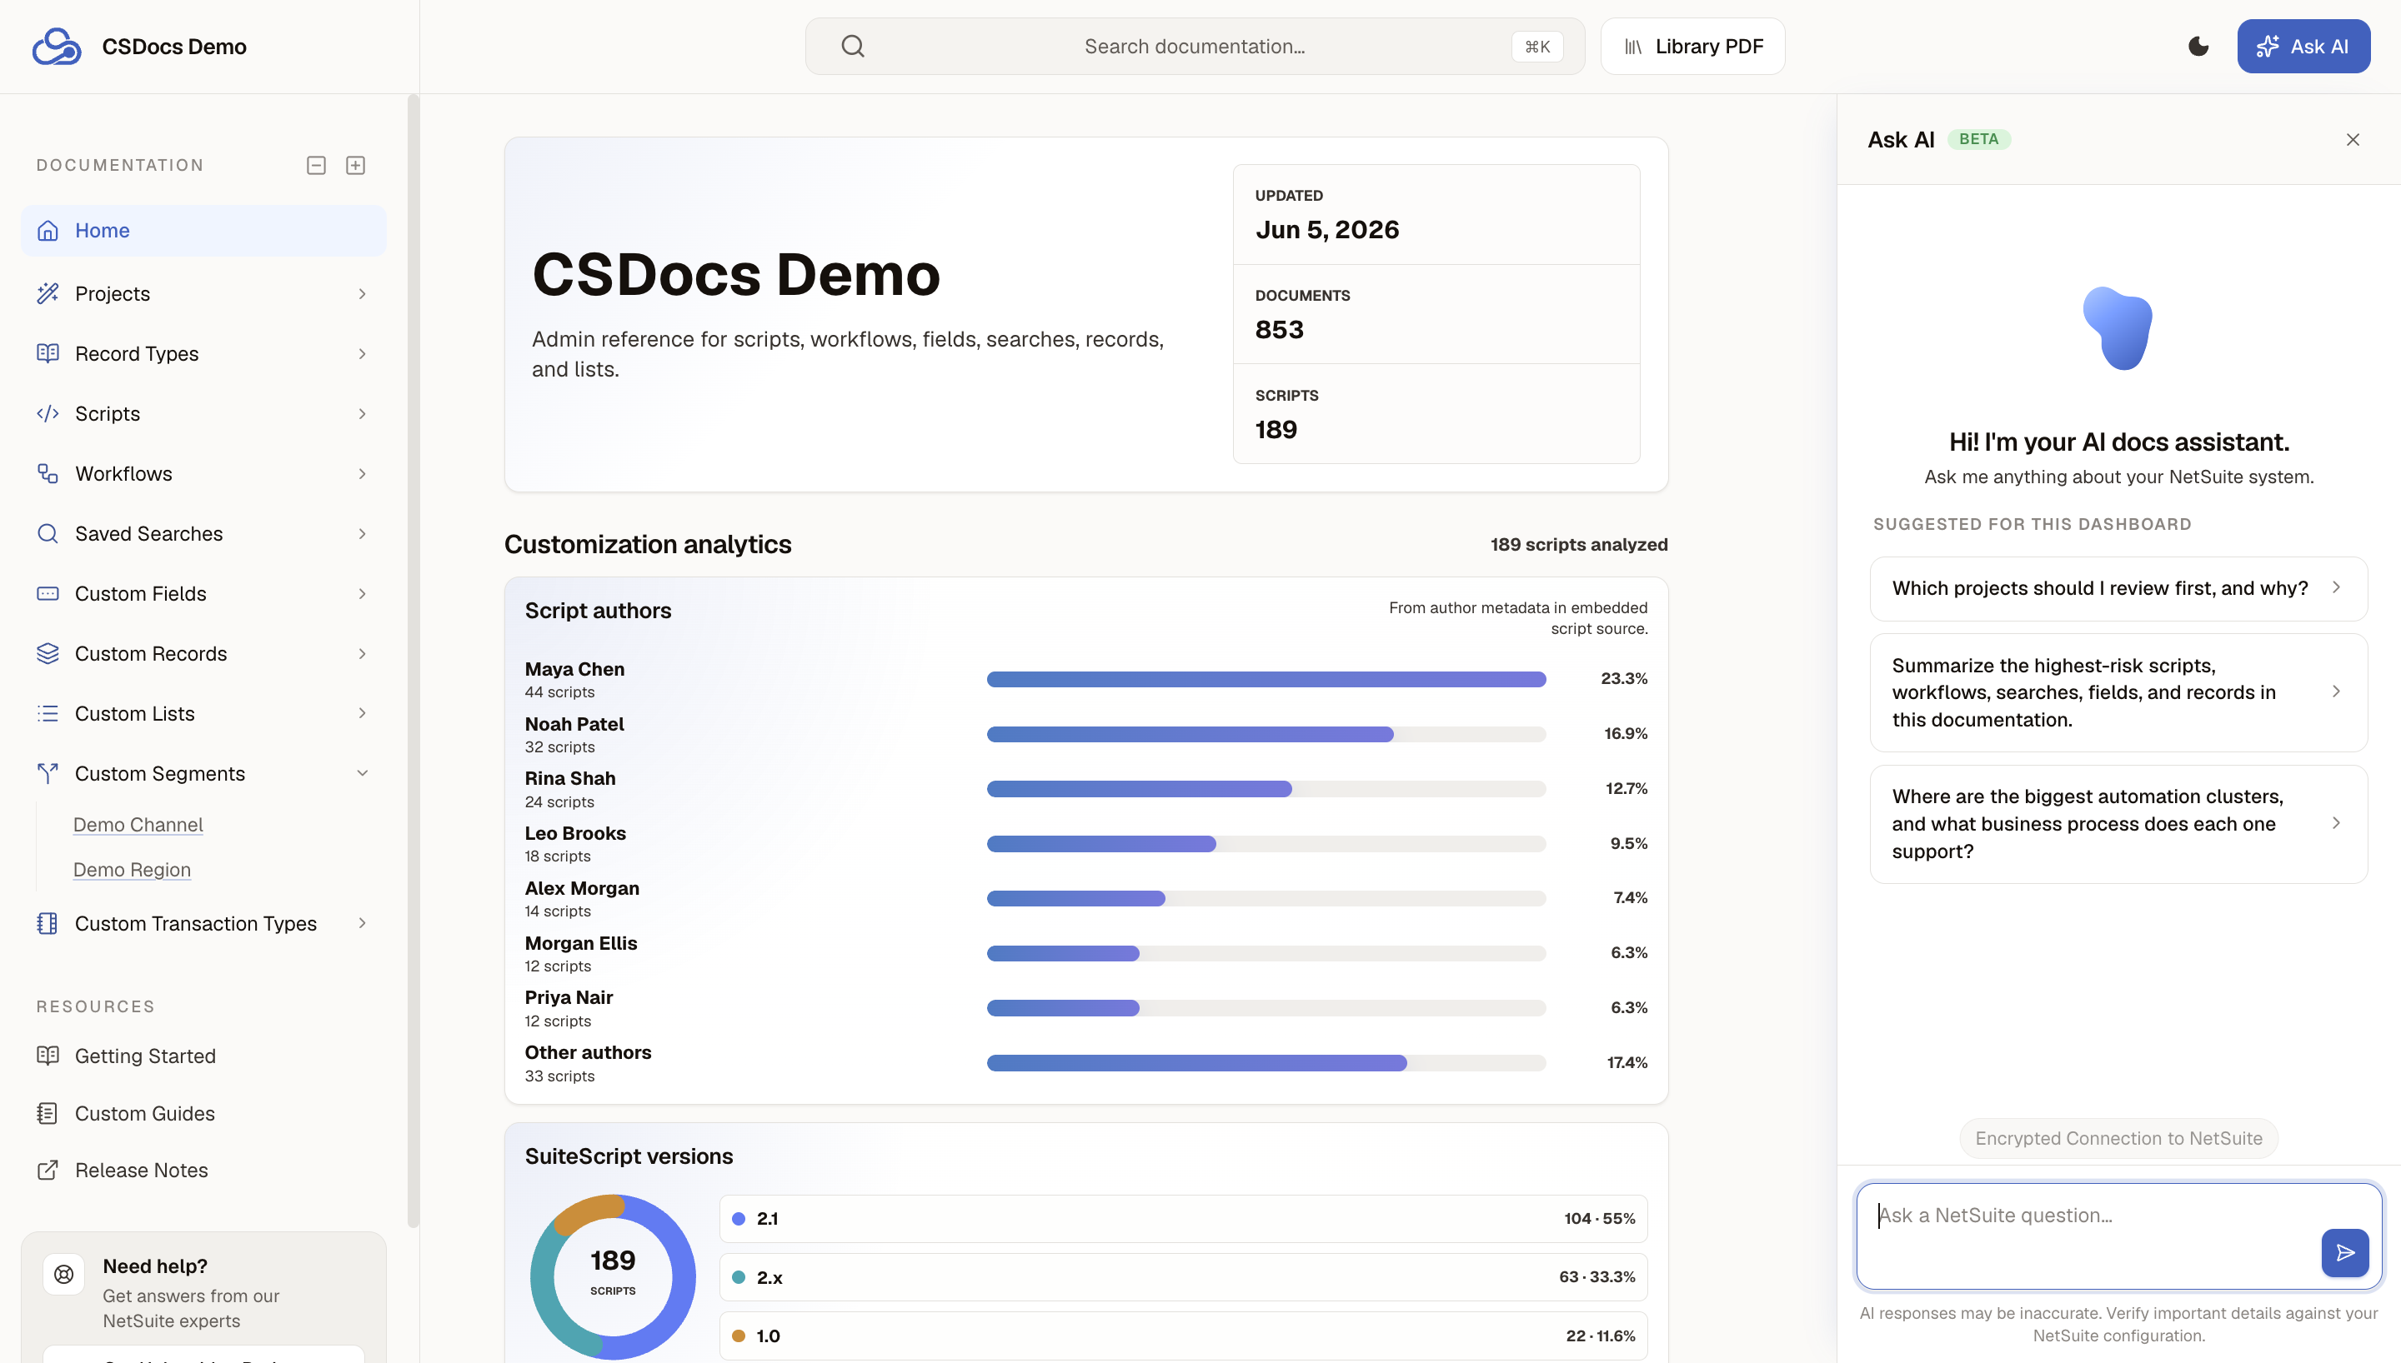Image resolution: width=2401 pixels, height=1363 pixels.
Task: Open the Home navigation item
Action: pyautogui.click(x=203, y=230)
